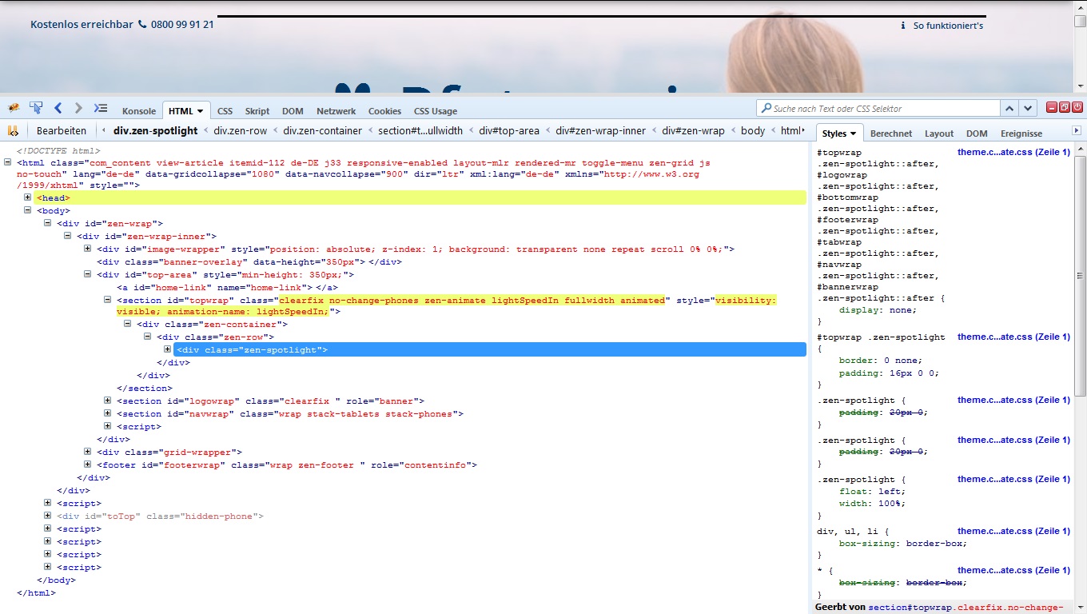Screen dimensions: 1087x614
Task: Select div#zen-wrap-inner in the breadcrumb
Action: pyautogui.click(x=601, y=130)
